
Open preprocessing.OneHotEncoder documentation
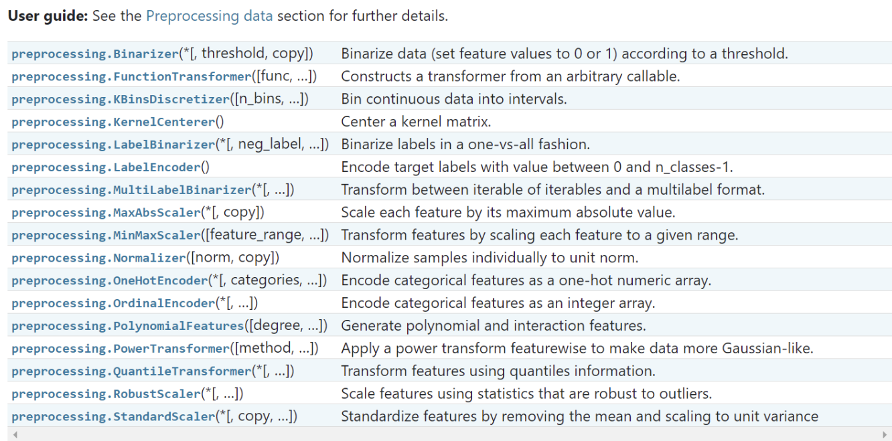coord(110,281)
